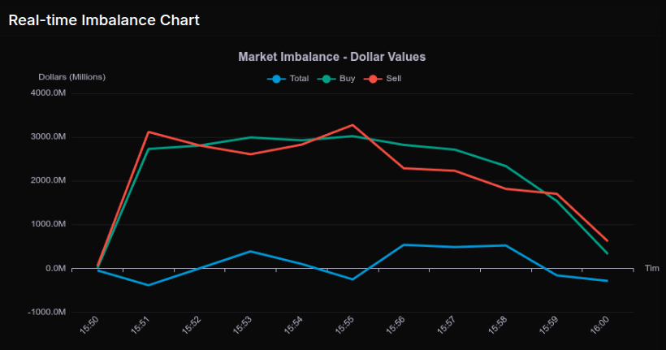The image size is (666, 350).
Task: Click the Real-time Imbalance Chart heading
Action: (x=103, y=19)
